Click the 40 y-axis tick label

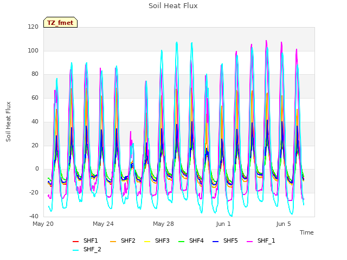pyautogui.click(x=35, y=121)
